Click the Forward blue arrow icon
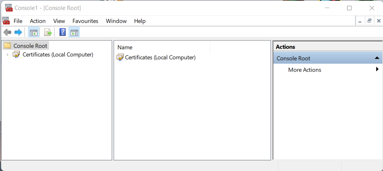Image resolution: width=383 pixels, height=171 pixels. (18, 32)
